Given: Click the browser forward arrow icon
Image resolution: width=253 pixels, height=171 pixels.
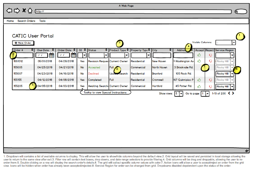Looking at the screenshot, I should tap(17, 11).
